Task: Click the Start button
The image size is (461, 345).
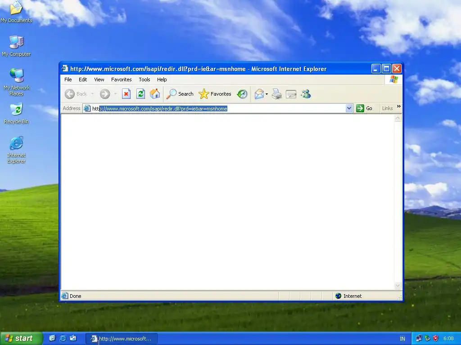Action: (21, 338)
